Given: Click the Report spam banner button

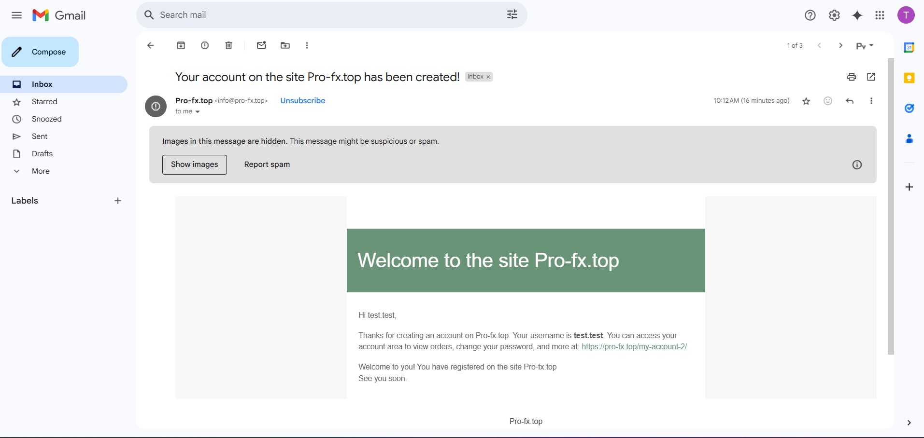Looking at the screenshot, I should coord(267,164).
